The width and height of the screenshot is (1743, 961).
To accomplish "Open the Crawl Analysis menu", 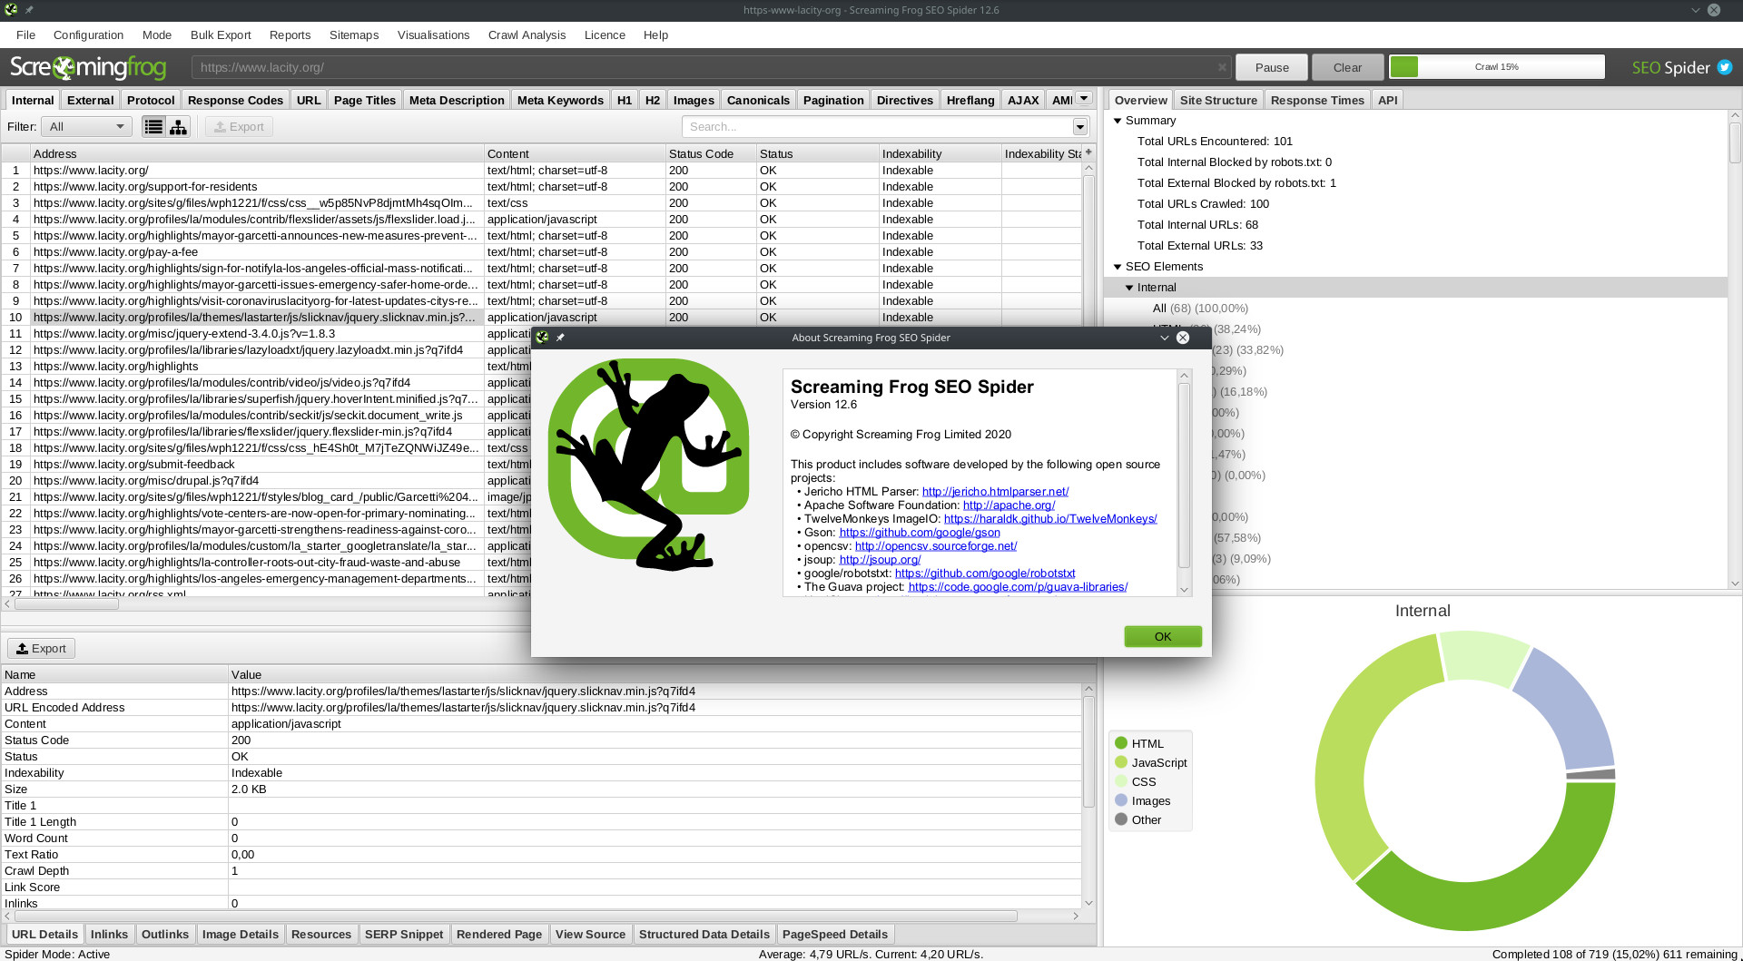I will click(527, 35).
